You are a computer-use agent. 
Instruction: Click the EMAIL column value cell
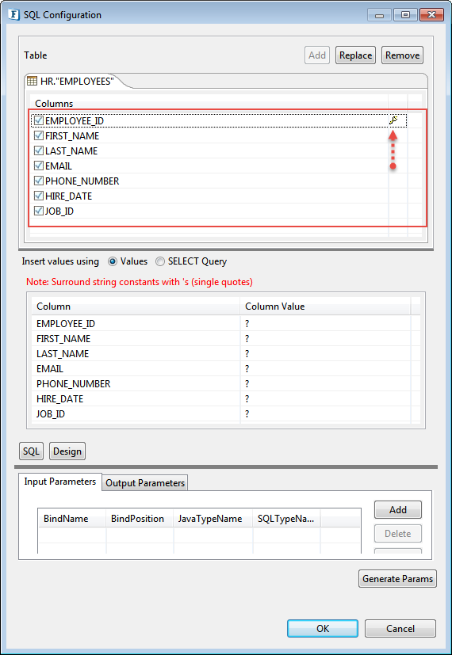click(325, 369)
